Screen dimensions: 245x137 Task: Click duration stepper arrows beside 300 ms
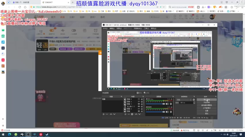coord(194,103)
